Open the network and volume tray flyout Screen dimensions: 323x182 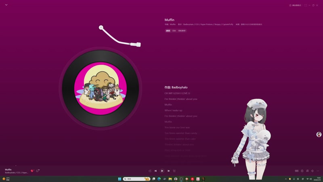(309, 179)
